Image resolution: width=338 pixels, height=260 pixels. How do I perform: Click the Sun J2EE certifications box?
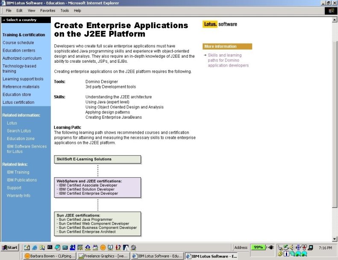coord(97,224)
